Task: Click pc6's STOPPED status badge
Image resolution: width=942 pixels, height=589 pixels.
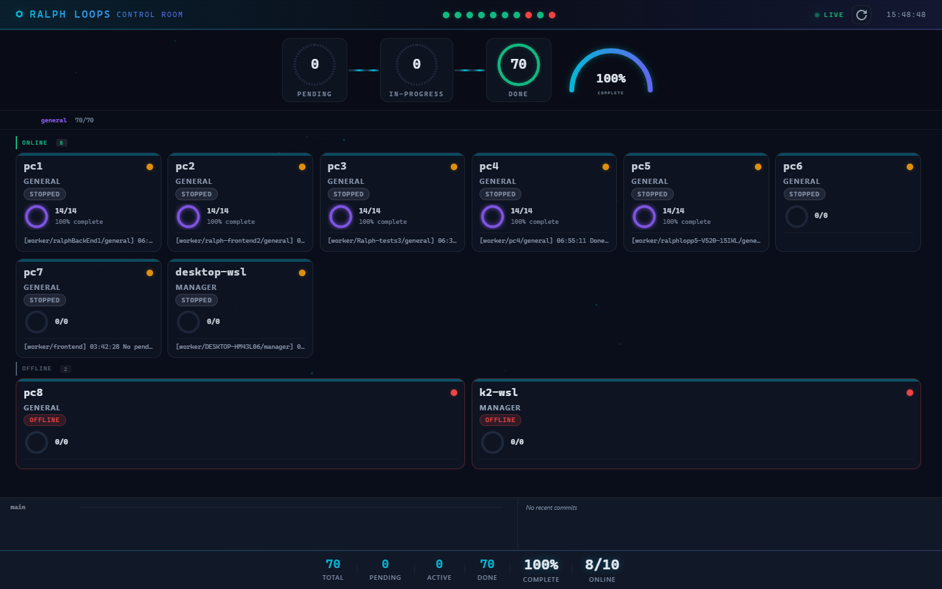Action: click(x=805, y=194)
